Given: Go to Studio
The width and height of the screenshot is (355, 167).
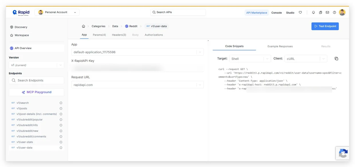Looking at the screenshot, I should pos(290,13).
